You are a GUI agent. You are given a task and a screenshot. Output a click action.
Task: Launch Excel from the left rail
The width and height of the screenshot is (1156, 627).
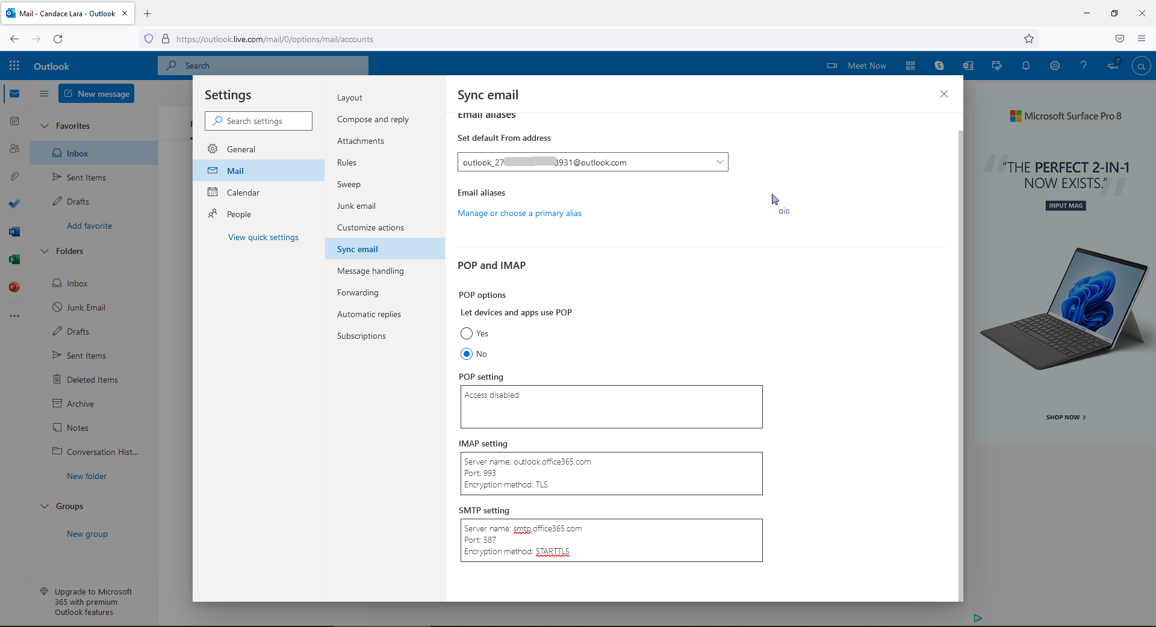[x=14, y=259]
